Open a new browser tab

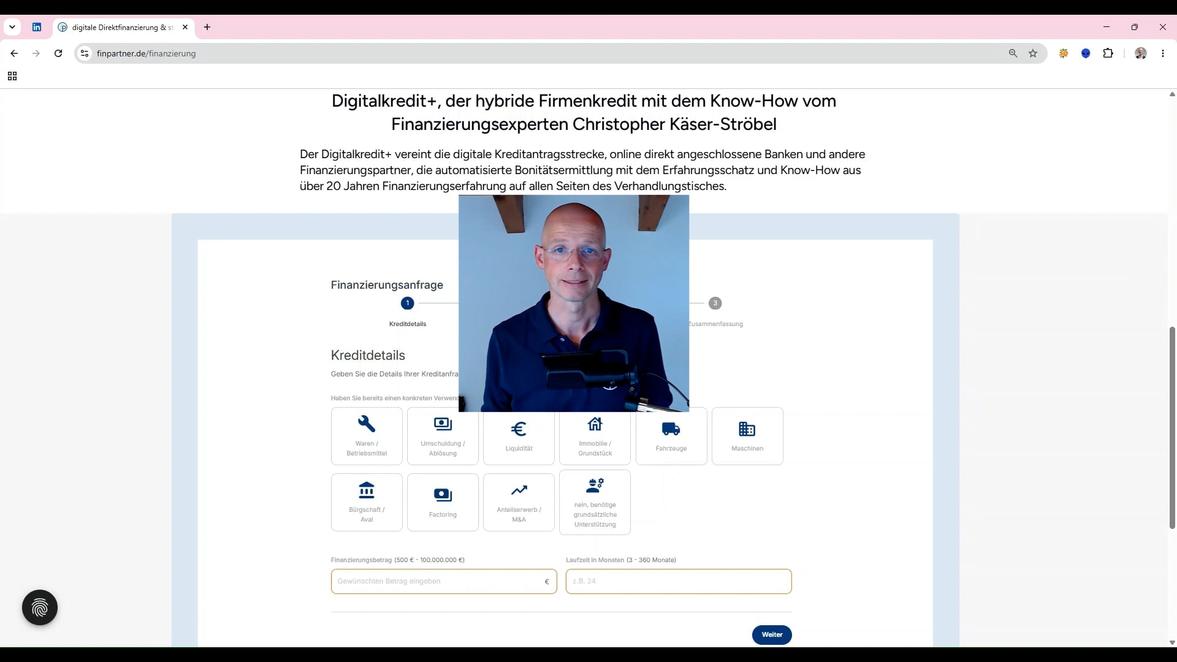tap(207, 27)
